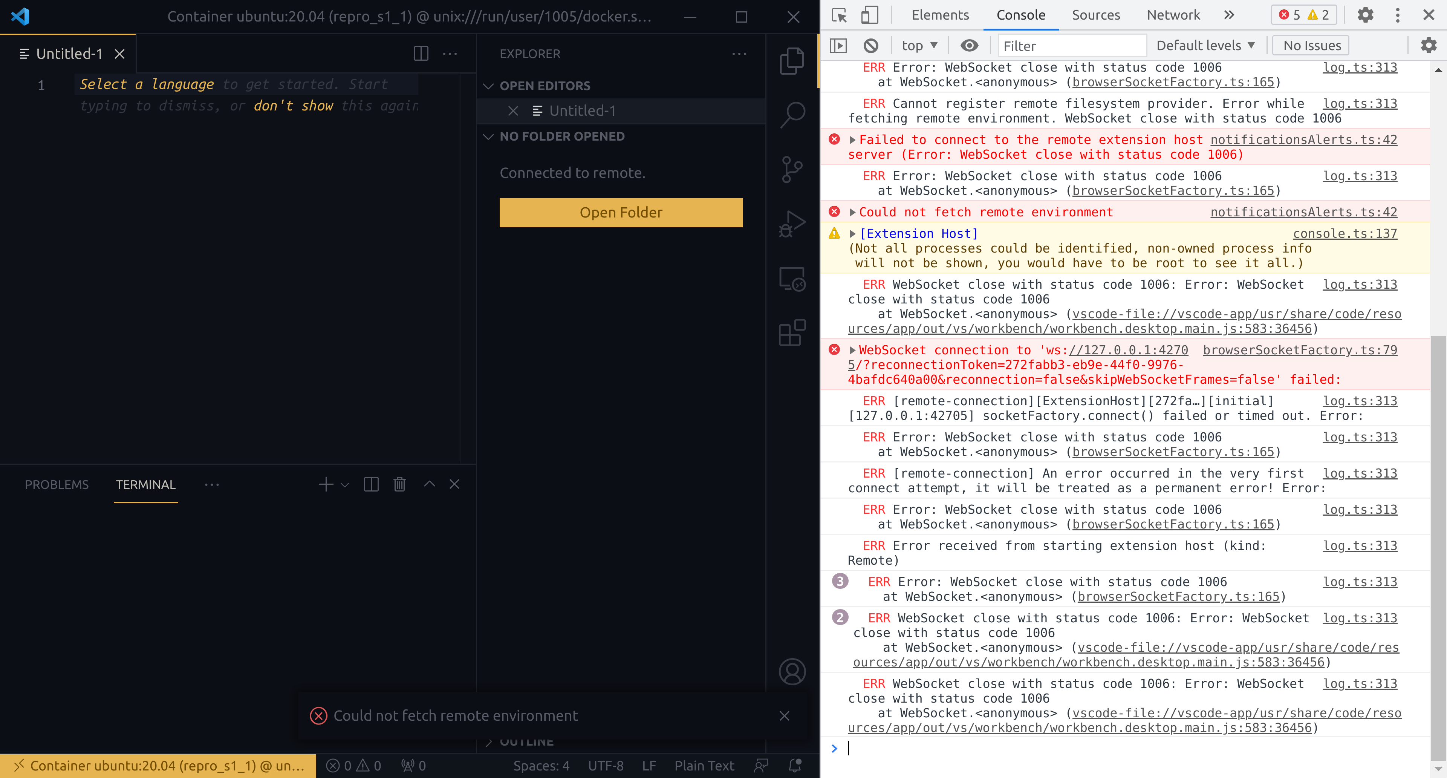Open the Default levels dropdown
The width and height of the screenshot is (1447, 778).
click(x=1205, y=46)
